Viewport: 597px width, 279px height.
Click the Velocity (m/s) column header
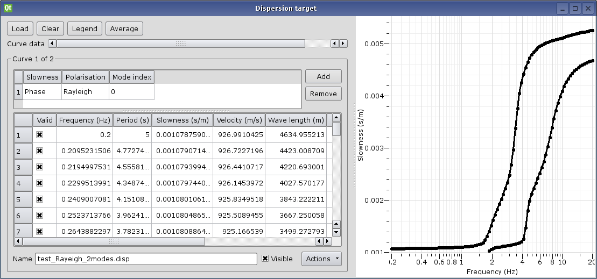coord(238,120)
